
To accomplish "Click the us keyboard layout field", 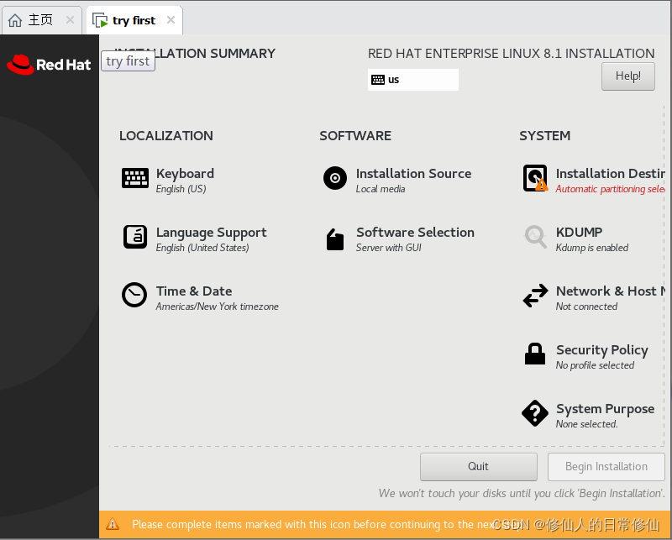I will tap(413, 80).
